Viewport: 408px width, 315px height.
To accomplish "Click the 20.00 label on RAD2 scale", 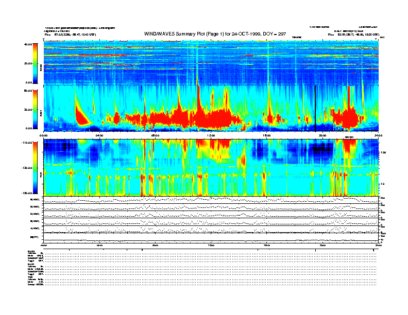I will (28, 63).
